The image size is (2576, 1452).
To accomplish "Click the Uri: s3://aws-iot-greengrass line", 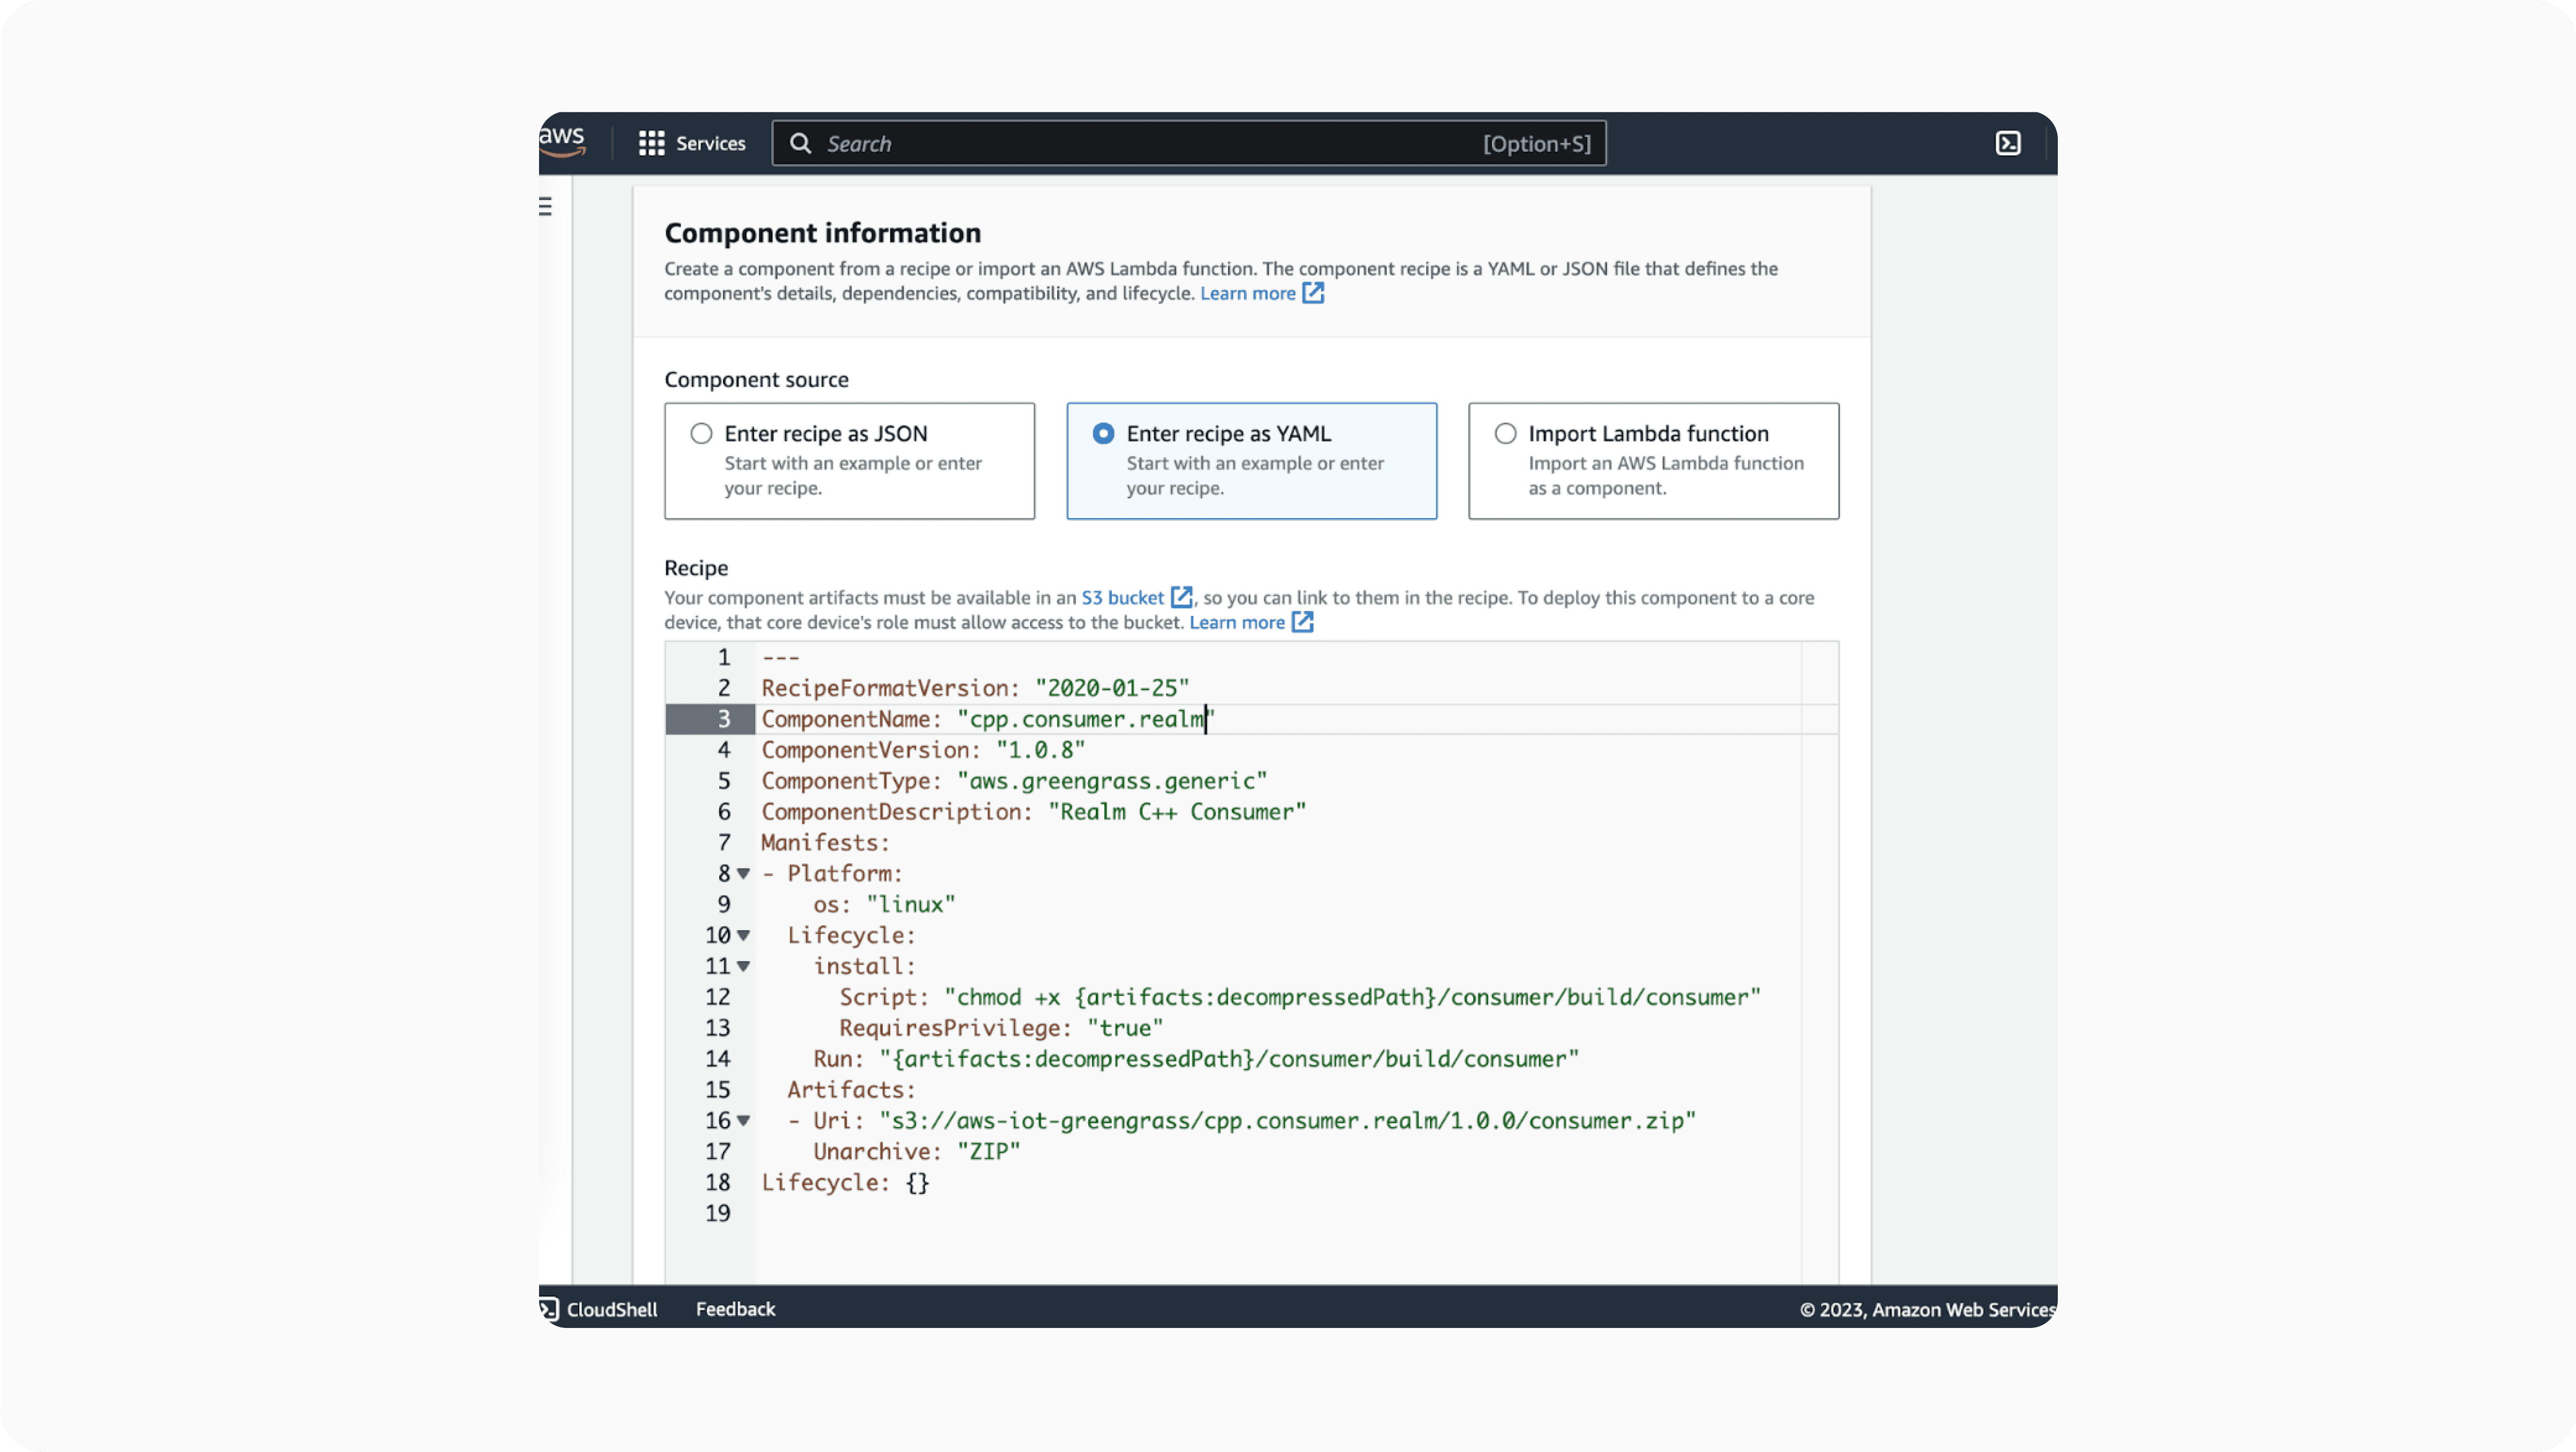I will [x=1242, y=1121].
